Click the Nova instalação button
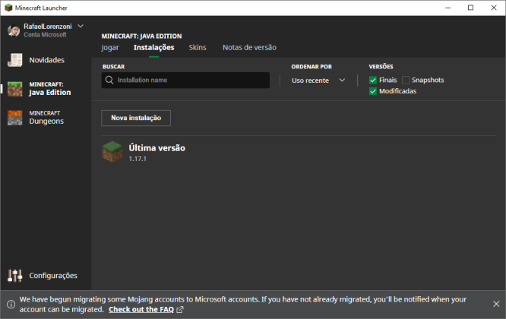The height and width of the screenshot is (319, 506). [x=136, y=118]
